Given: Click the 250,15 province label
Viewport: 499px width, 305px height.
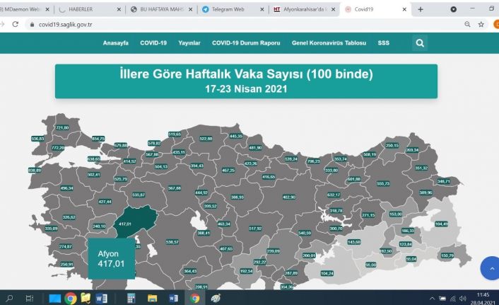Looking at the screenshot, I should [392, 145].
